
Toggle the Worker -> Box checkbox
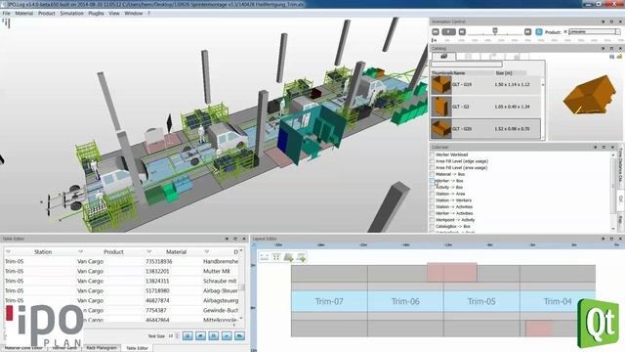(x=432, y=181)
